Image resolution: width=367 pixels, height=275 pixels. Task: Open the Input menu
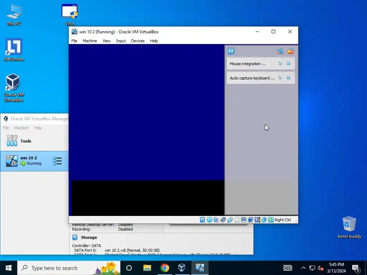tap(121, 41)
